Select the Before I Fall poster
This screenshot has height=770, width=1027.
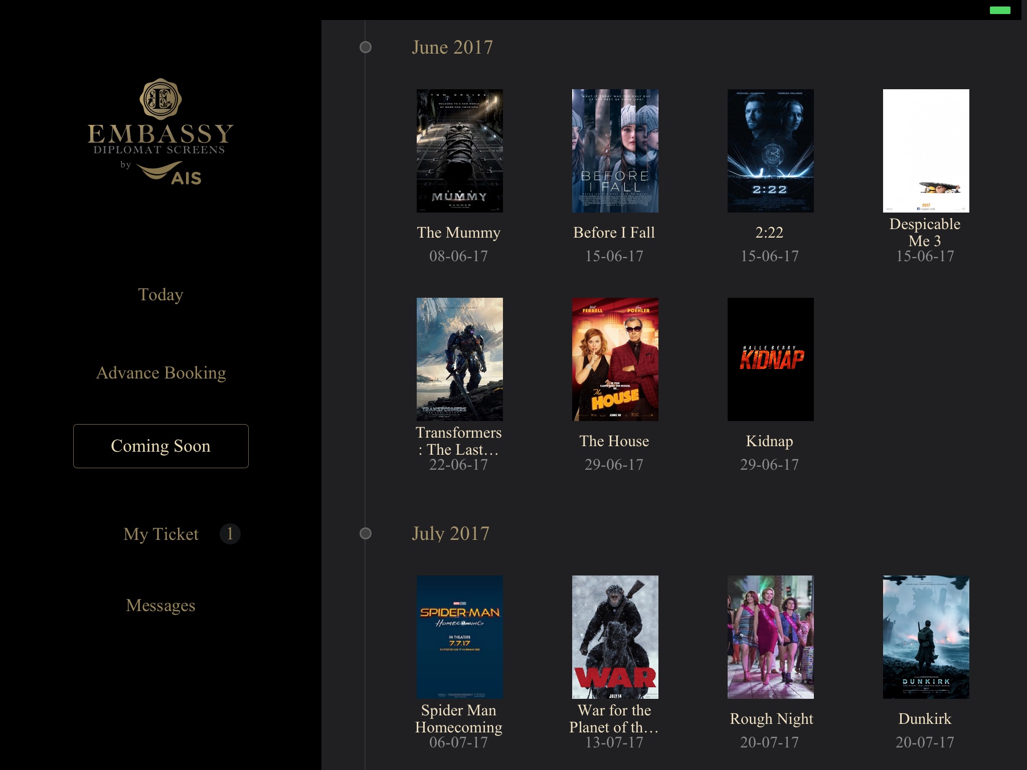point(615,151)
